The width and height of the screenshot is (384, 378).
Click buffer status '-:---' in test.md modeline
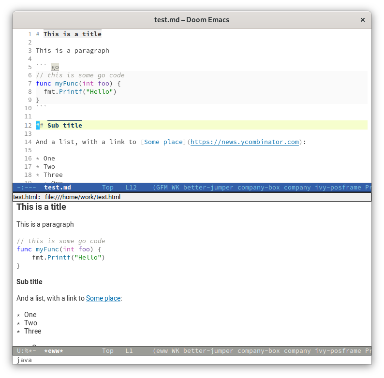click(x=27, y=188)
